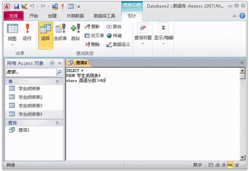Collapse the 表 group in navigation pane
This screenshot has height=171, width=249.
point(57,82)
